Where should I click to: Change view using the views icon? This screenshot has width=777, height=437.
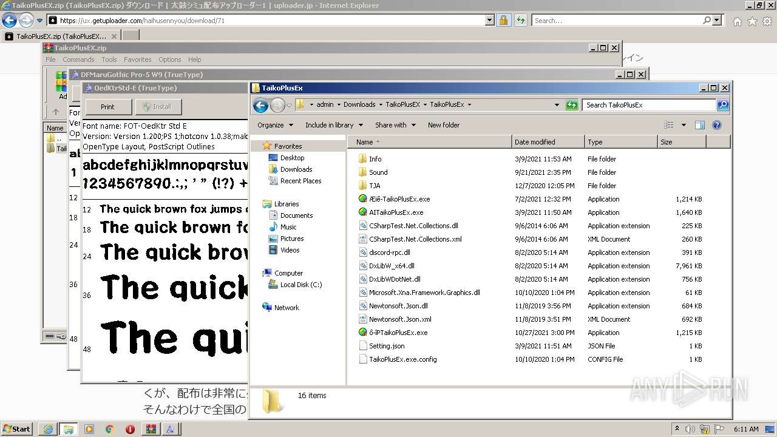point(669,125)
